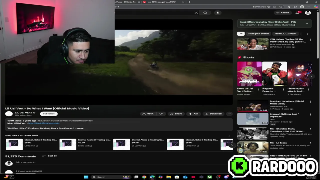Open Google Chrome from taskbar
The height and width of the screenshot is (180, 320).
point(144,177)
